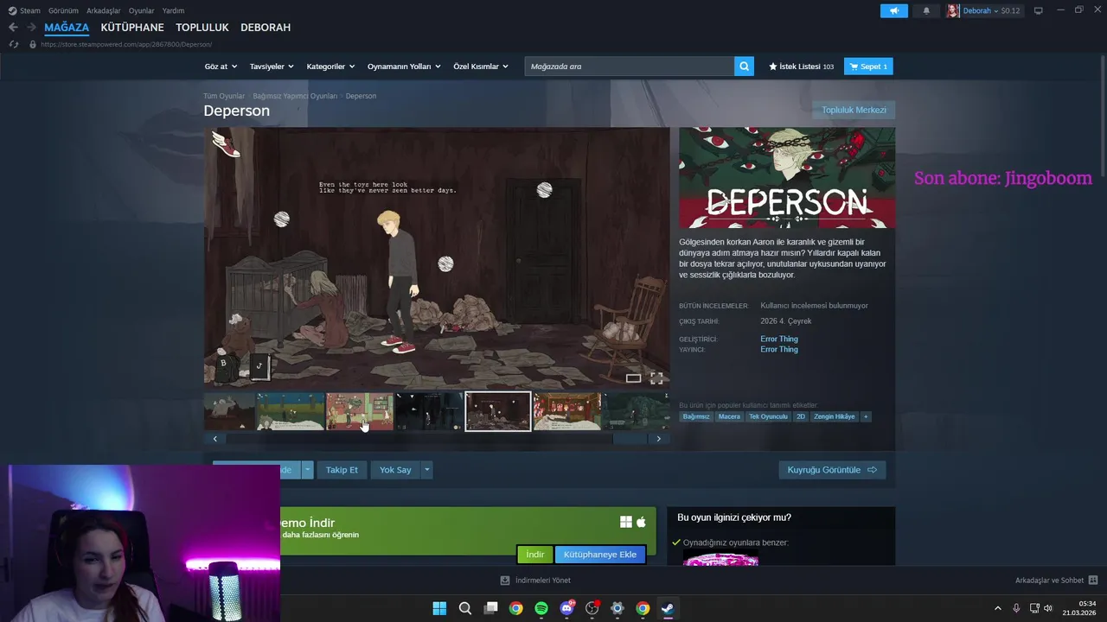This screenshot has width=1107, height=622.
Task: Select the Zengin Hikâye tag
Action: [835, 416]
